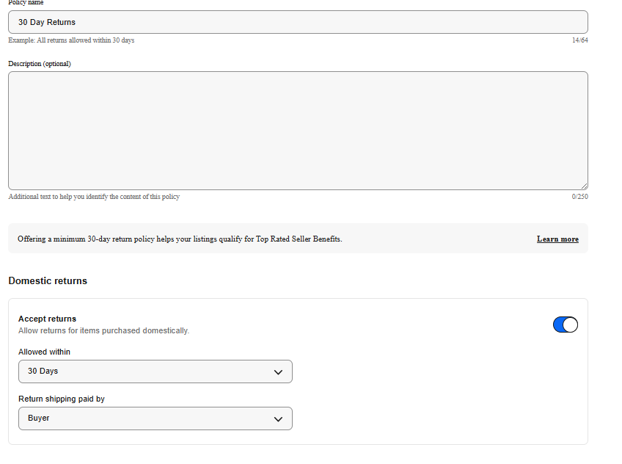Click the Return shipping paid by chevron

[x=279, y=418]
